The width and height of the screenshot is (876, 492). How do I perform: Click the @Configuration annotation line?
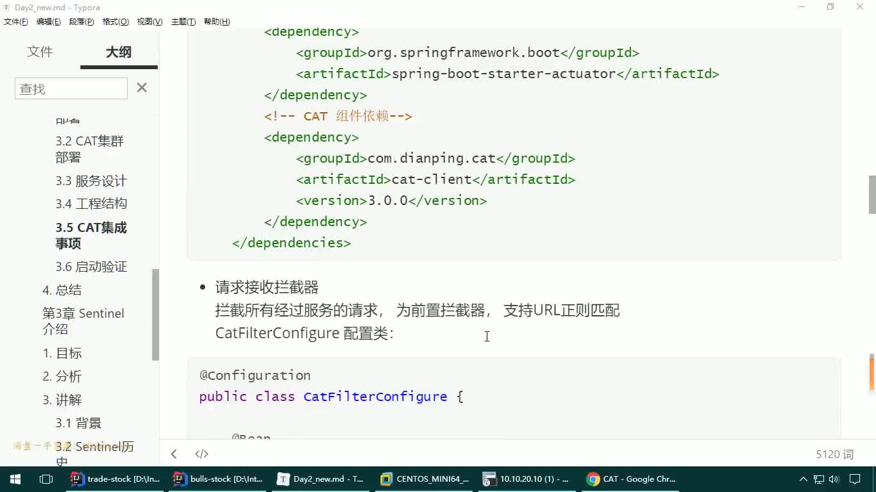point(255,375)
